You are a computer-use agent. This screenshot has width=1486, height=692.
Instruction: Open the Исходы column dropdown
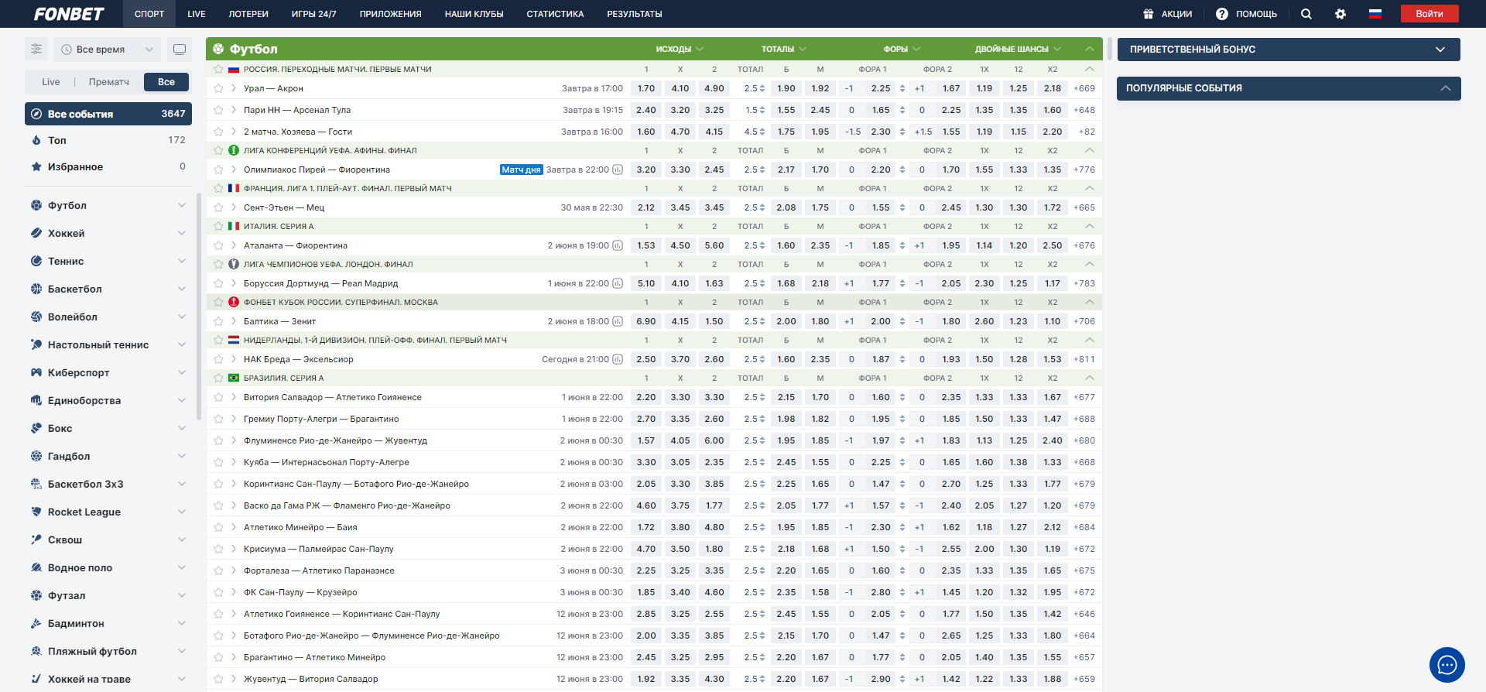(x=680, y=49)
